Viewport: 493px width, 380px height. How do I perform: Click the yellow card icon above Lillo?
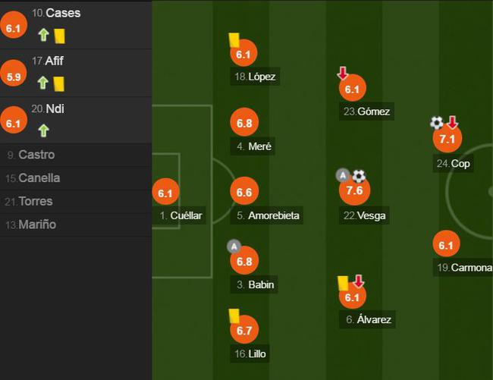pos(234,316)
